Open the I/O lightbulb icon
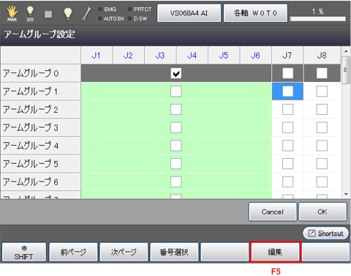The image size is (351, 276). coord(30,13)
